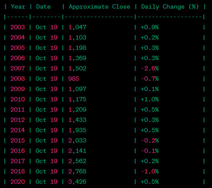Click the close value 2,033
The image size is (212, 188).
click(x=78, y=140)
